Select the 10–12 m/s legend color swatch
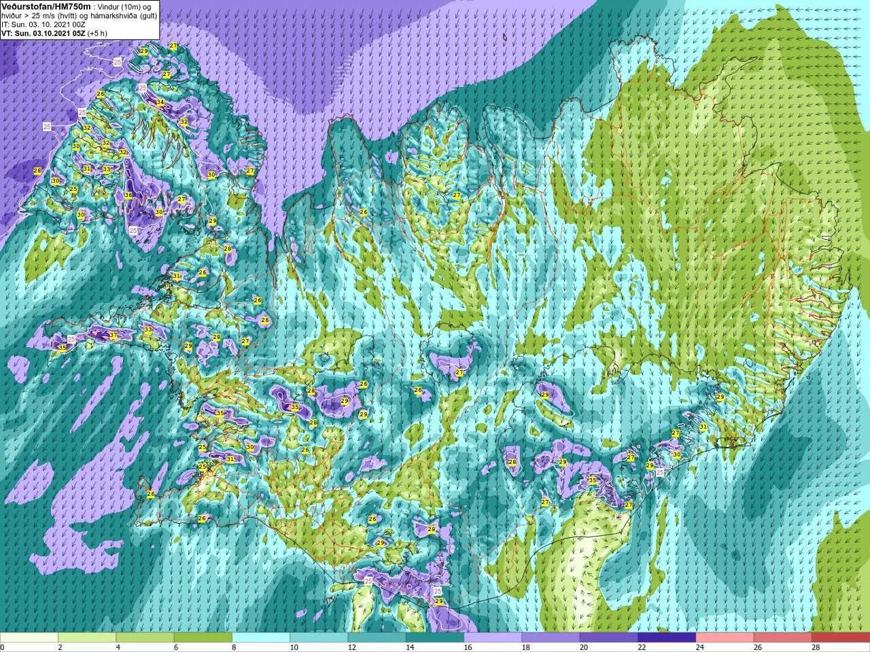 coord(319,638)
